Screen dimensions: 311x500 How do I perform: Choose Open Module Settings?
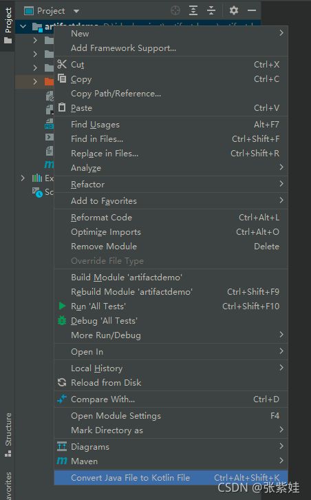pyautogui.click(x=171, y=416)
